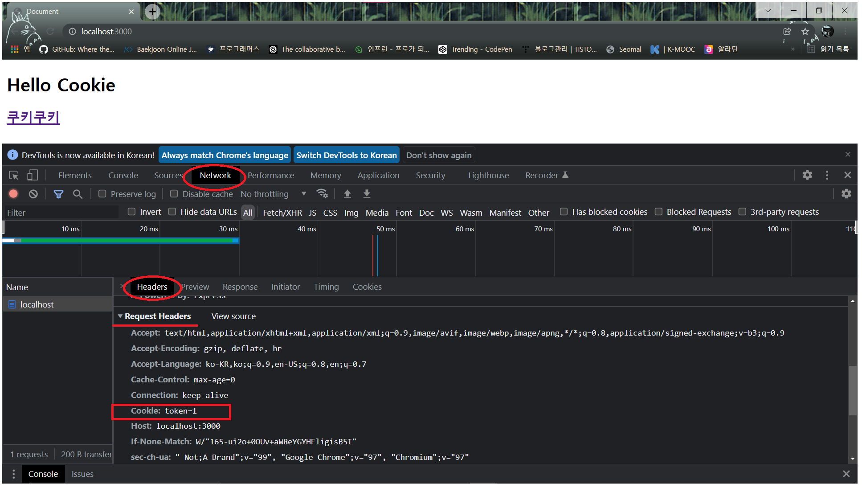Switch to the Console panel tab
862x488 pixels.
123,175
